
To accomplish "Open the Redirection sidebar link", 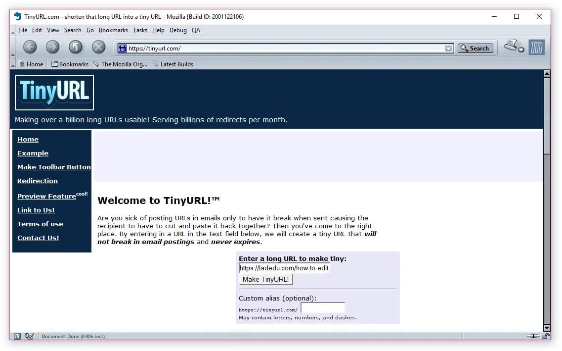I will (37, 181).
